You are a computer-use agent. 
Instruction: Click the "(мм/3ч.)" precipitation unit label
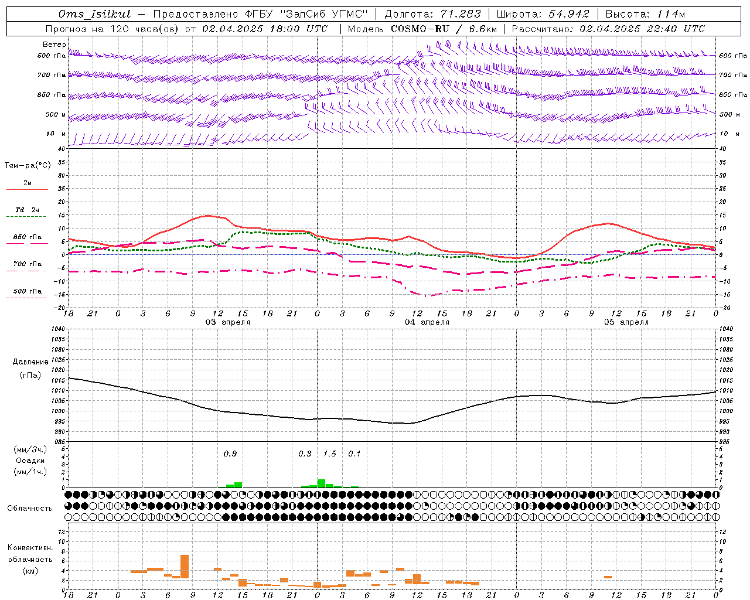(x=30, y=449)
